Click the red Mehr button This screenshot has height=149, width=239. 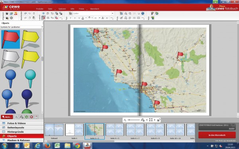pyautogui.click(x=7, y=117)
